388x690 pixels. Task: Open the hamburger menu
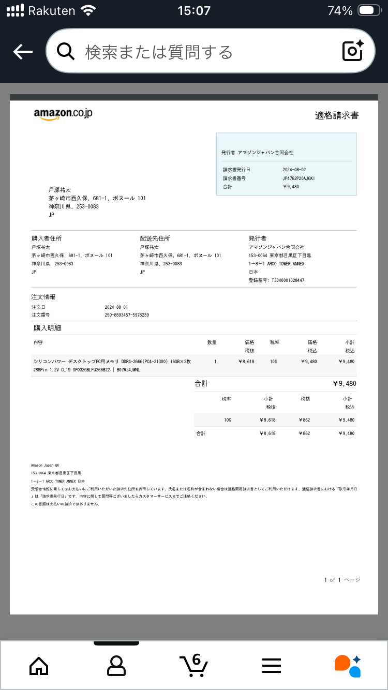pos(271,665)
